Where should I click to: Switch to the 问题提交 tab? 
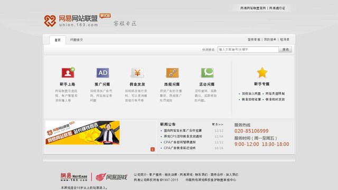coord(76,40)
